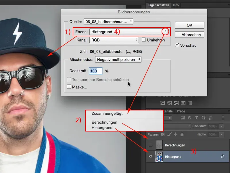Select the Hintergrund layer name in Layers panel
The image size is (230, 173).
click(x=173, y=157)
